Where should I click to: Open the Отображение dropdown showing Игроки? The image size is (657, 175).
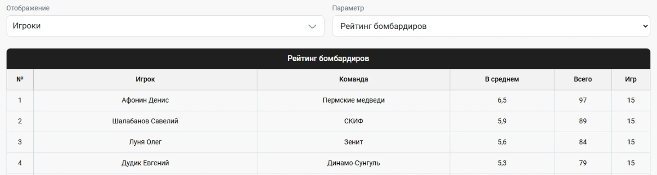166,26
